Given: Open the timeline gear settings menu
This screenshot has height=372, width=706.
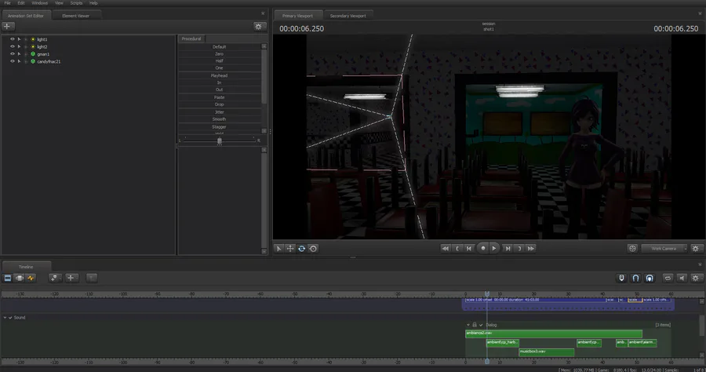Looking at the screenshot, I should 696,279.
